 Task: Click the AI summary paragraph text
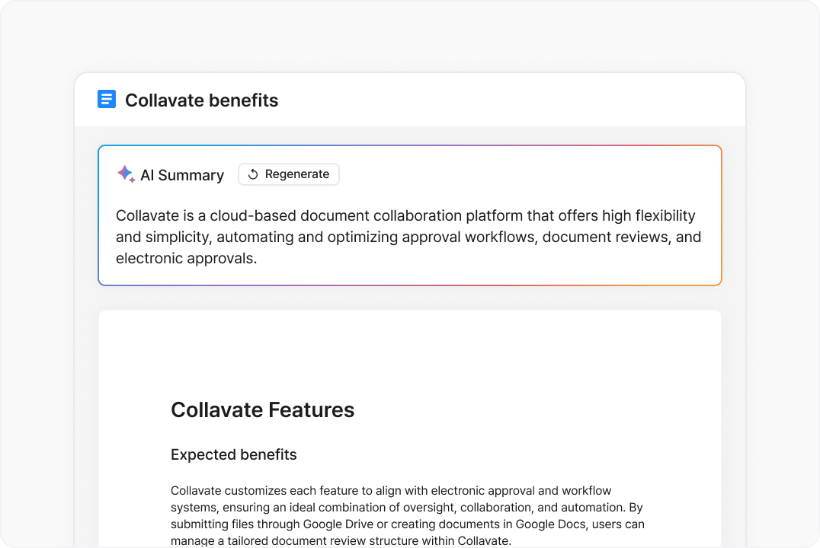pos(408,237)
